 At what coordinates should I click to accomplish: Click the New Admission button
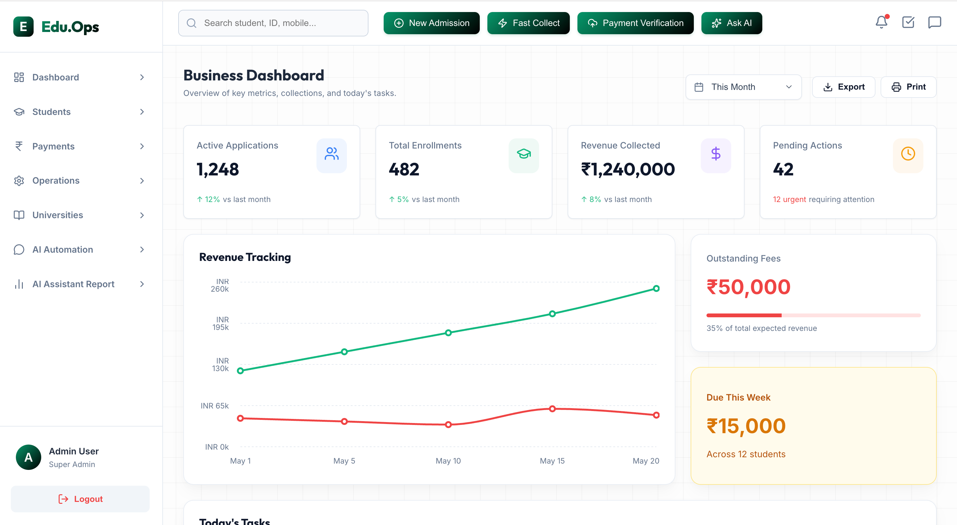[x=431, y=23]
